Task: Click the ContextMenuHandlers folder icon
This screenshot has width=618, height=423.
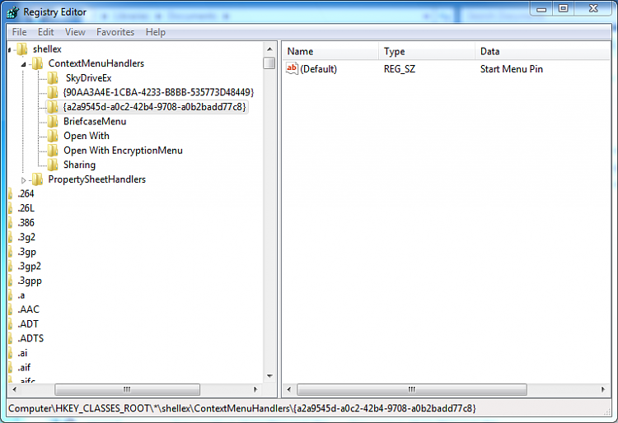Action: pyautogui.click(x=37, y=63)
